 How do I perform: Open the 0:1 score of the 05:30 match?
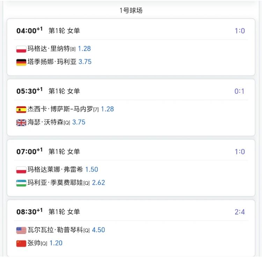pyautogui.click(x=239, y=91)
